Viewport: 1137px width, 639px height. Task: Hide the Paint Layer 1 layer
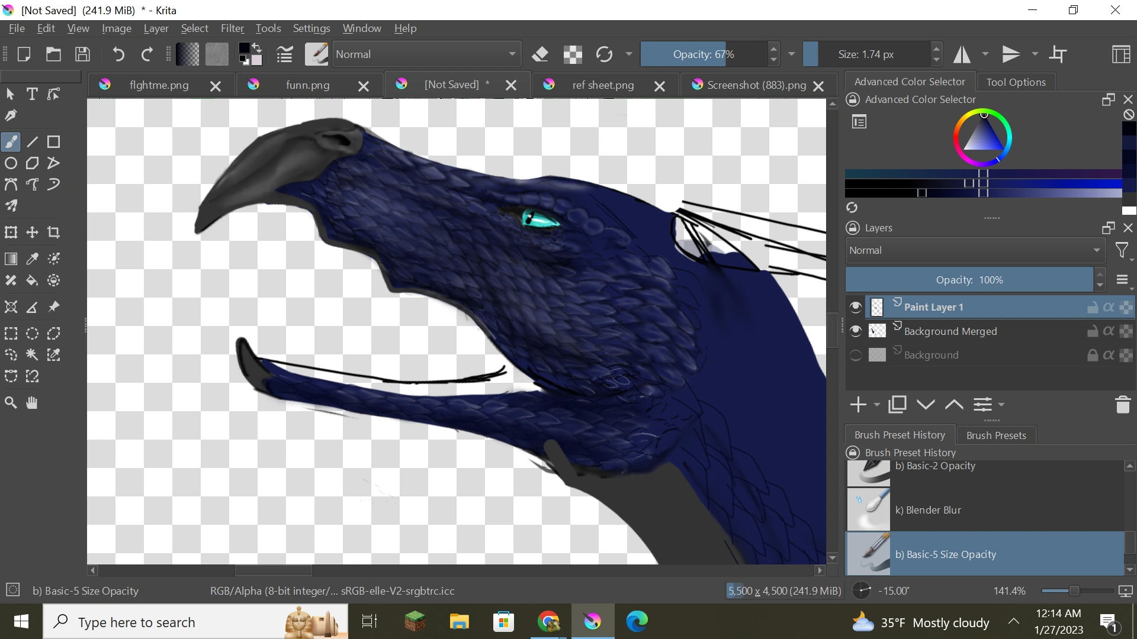[856, 307]
